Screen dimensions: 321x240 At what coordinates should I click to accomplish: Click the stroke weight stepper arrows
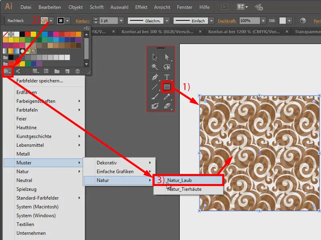95,21
